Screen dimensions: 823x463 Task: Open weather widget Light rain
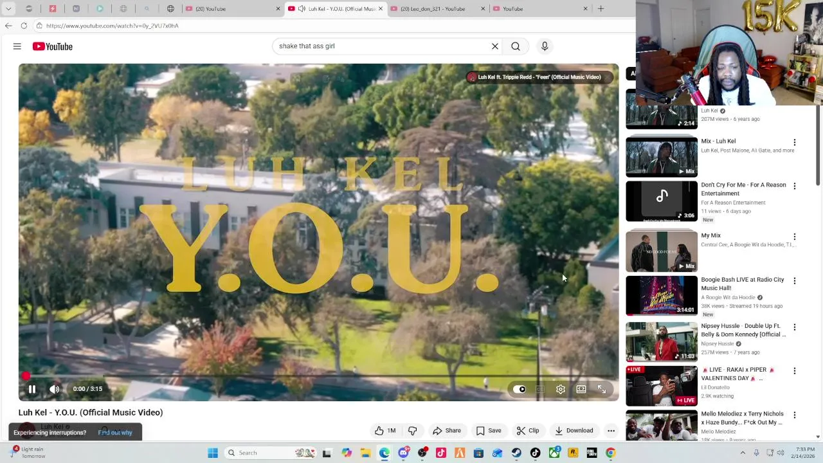click(x=28, y=453)
